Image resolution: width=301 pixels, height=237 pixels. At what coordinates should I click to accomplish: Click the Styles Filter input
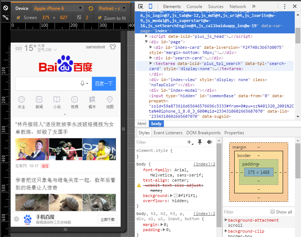point(161,142)
